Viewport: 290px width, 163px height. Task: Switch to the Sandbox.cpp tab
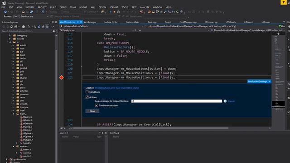point(90,22)
